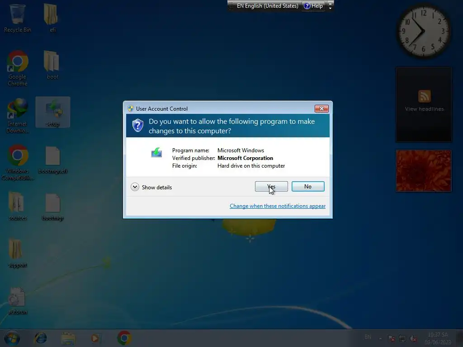
Task: Open the Windows Start menu
Action: tap(12, 338)
